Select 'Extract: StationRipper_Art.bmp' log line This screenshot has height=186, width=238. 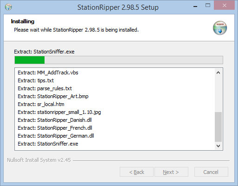click(53, 96)
